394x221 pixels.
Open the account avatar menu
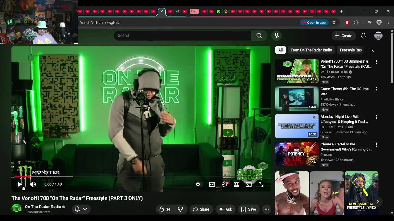[378, 36]
